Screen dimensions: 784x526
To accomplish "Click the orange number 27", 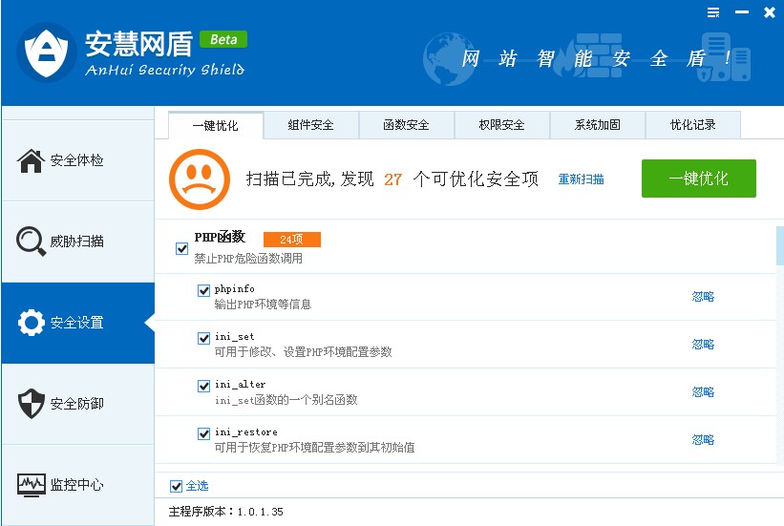I will [393, 179].
